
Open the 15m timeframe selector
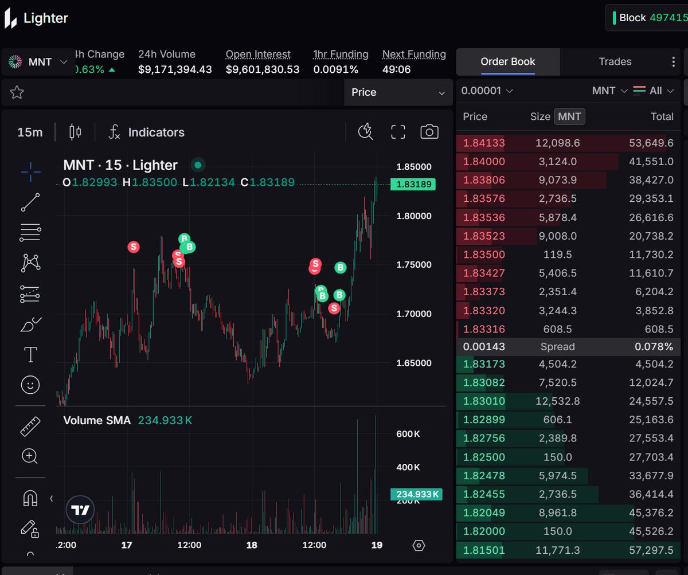(30, 132)
